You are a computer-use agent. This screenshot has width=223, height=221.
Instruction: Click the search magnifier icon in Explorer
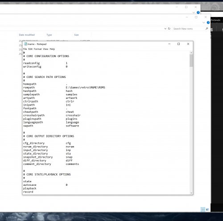[206, 29]
